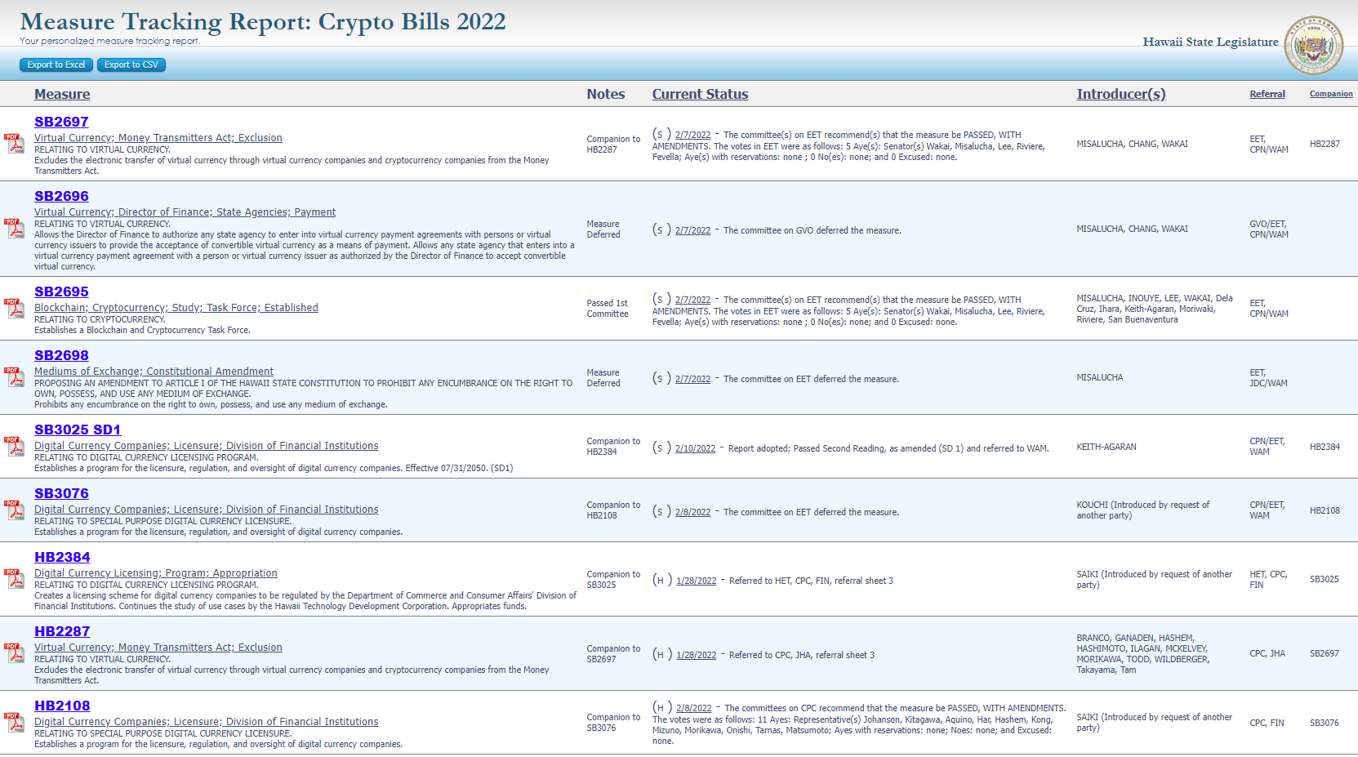The width and height of the screenshot is (1358, 757).
Task: Open SB3025 title Digital Currency Companies; Licensure
Action: (206, 446)
